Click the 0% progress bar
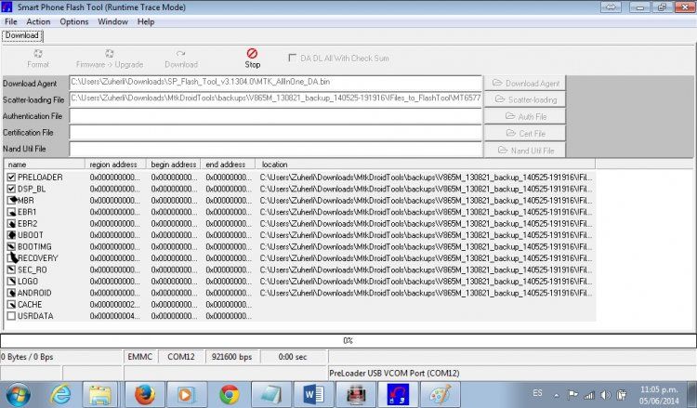697x408 pixels. 348,340
